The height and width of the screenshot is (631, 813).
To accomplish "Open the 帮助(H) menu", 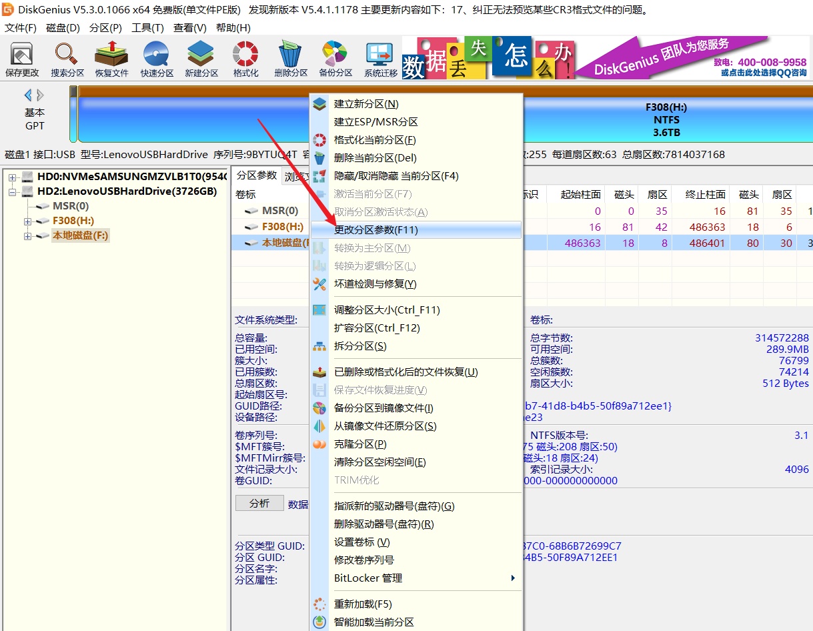I will click(233, 28).
